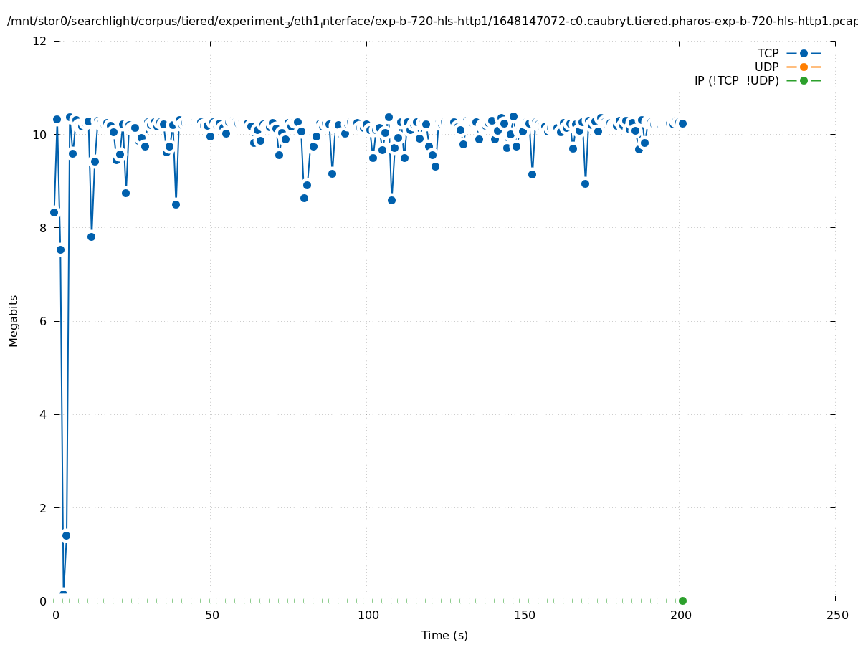Select the green data point at 200 seconds
The image size is (858, 645).
coord(682,601)
